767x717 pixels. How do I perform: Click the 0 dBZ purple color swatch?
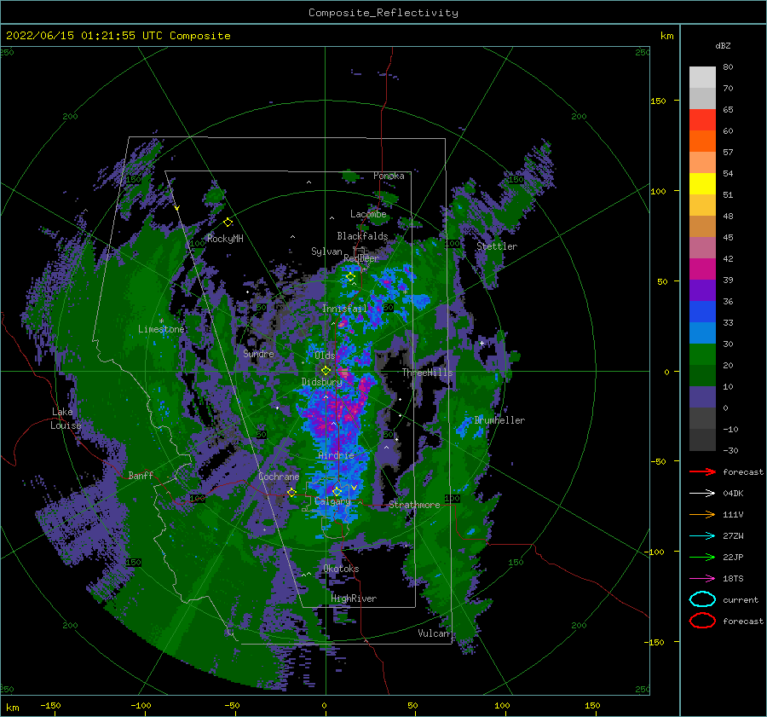(x=702, y=397)
